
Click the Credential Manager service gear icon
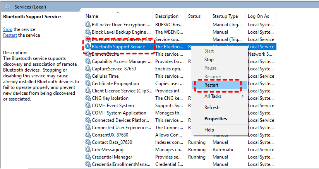click(x=88, y=157)
